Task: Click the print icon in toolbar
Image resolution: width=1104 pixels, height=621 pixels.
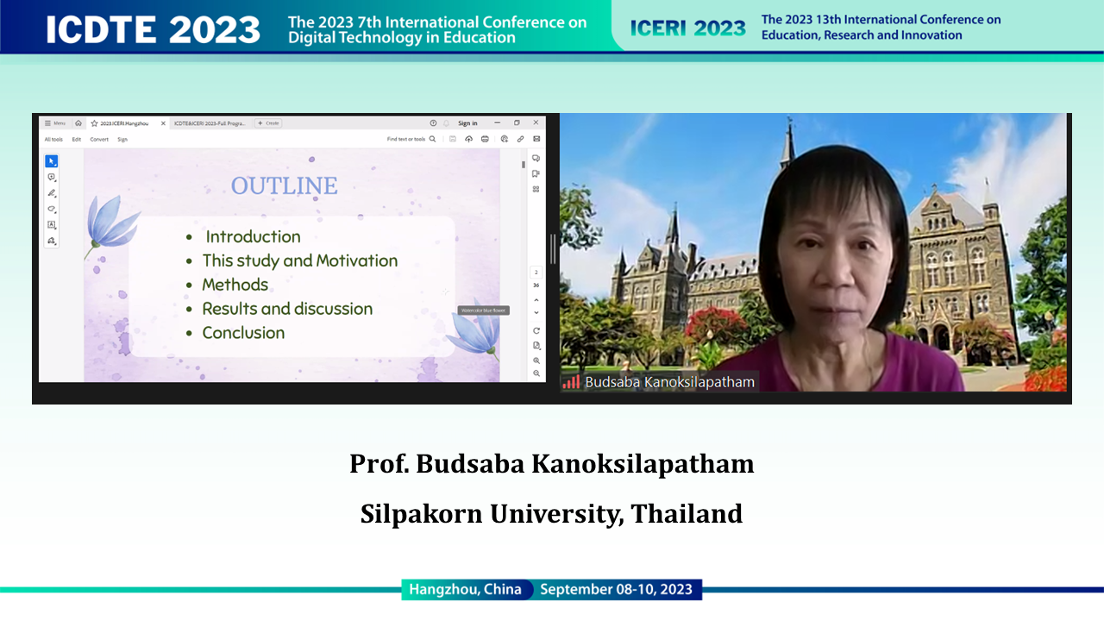Action: (486, 139)
